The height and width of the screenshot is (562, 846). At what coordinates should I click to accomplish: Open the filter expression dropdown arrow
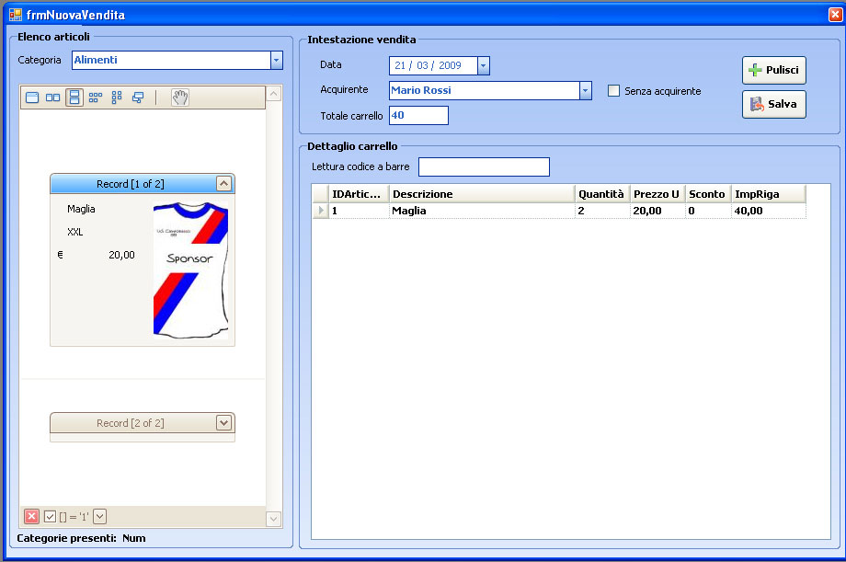point(100,517)
